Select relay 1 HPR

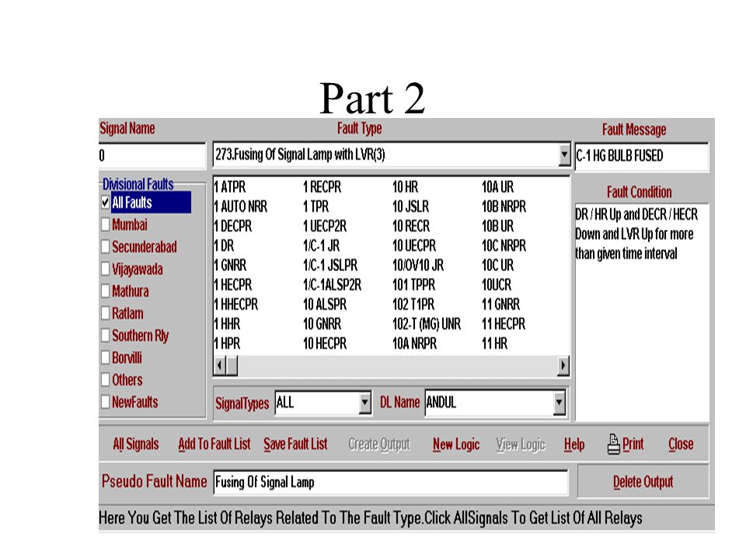pos(227,344)
